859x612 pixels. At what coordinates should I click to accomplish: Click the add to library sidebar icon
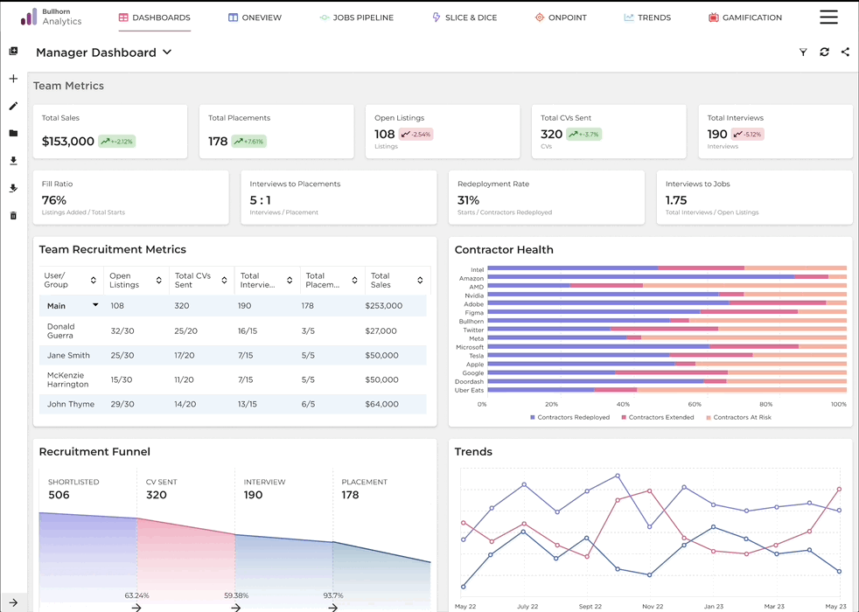pos(14,51)
